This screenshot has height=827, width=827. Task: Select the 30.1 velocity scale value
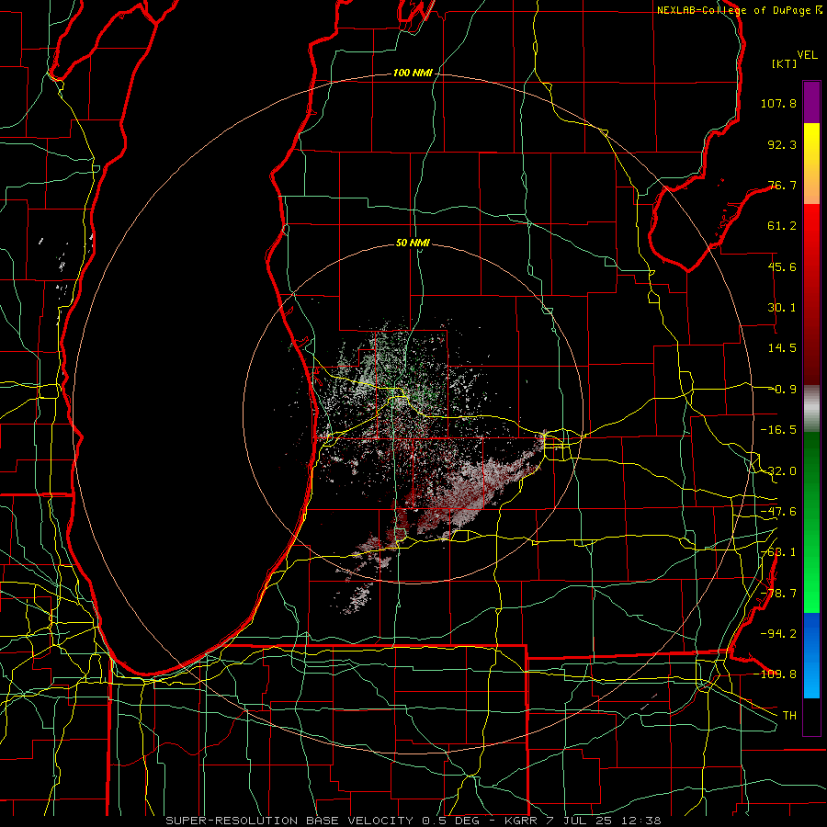click(782, 308)
